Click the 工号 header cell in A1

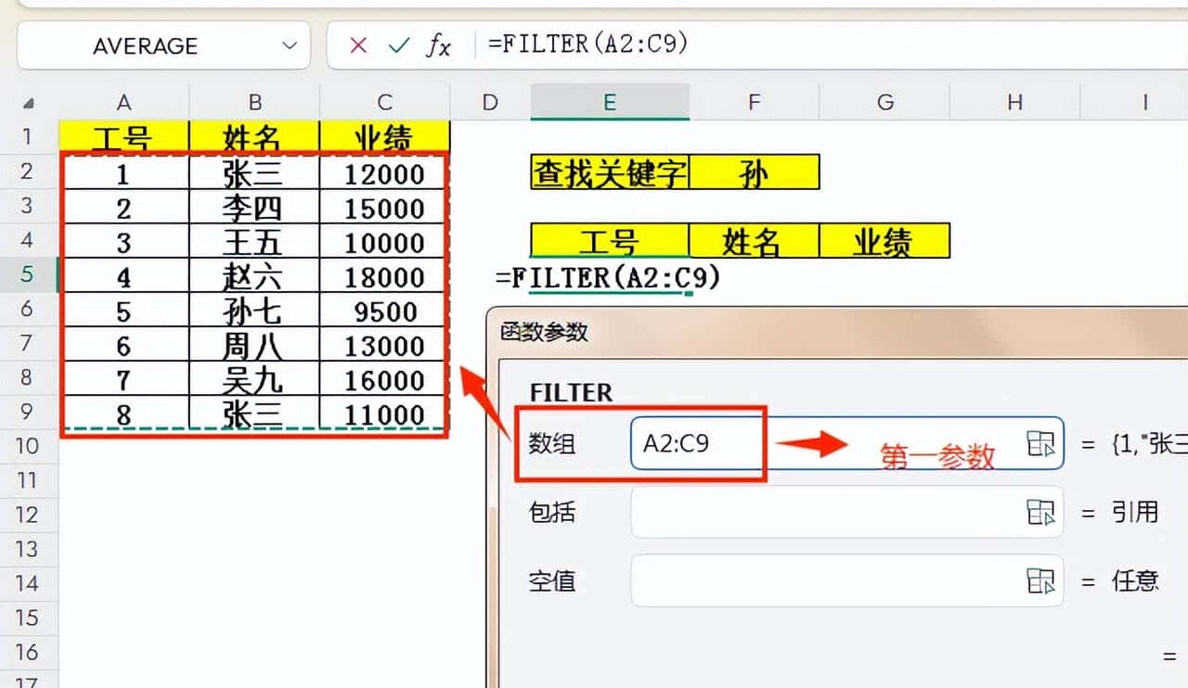[124, 136]
